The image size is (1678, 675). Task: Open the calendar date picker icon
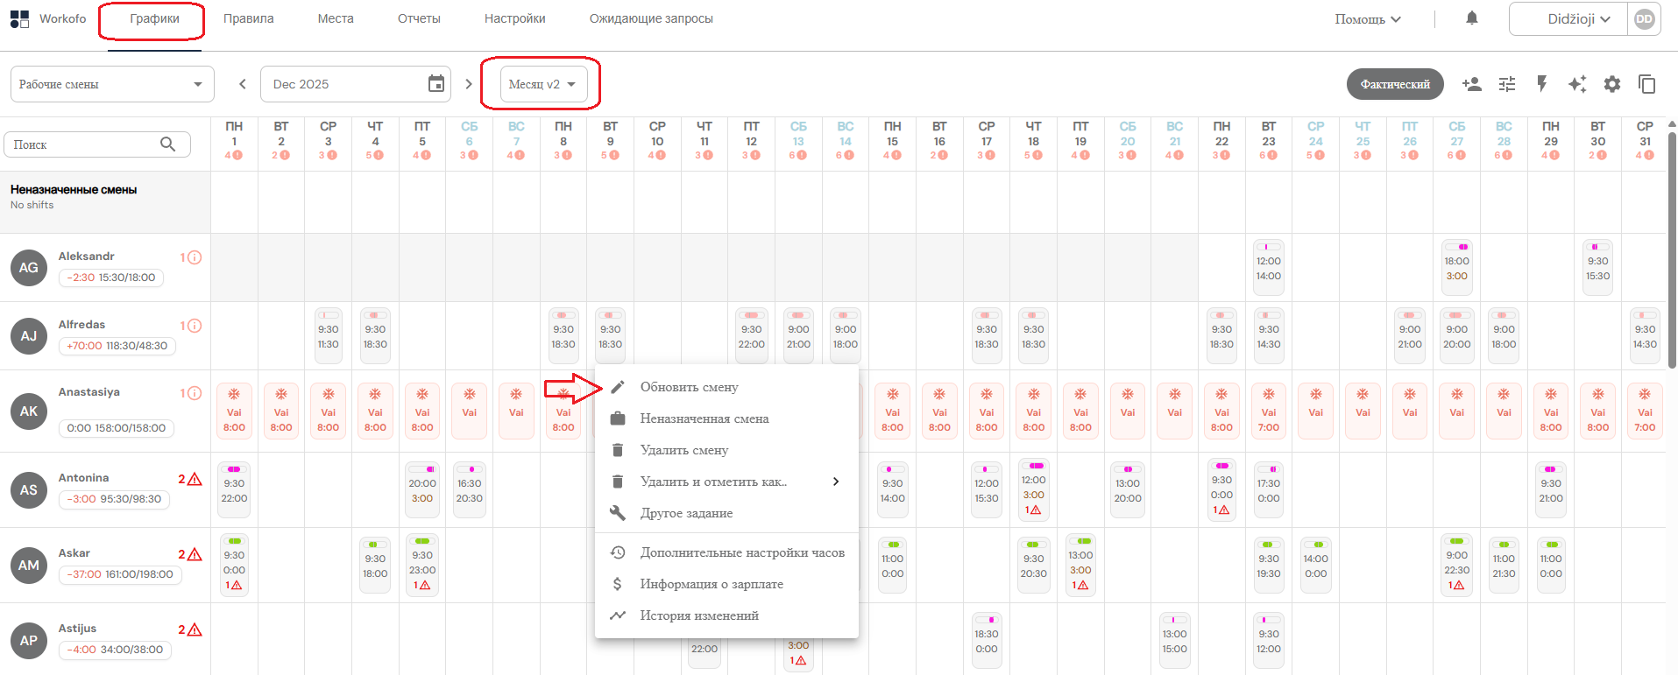[x=436, y=84]
